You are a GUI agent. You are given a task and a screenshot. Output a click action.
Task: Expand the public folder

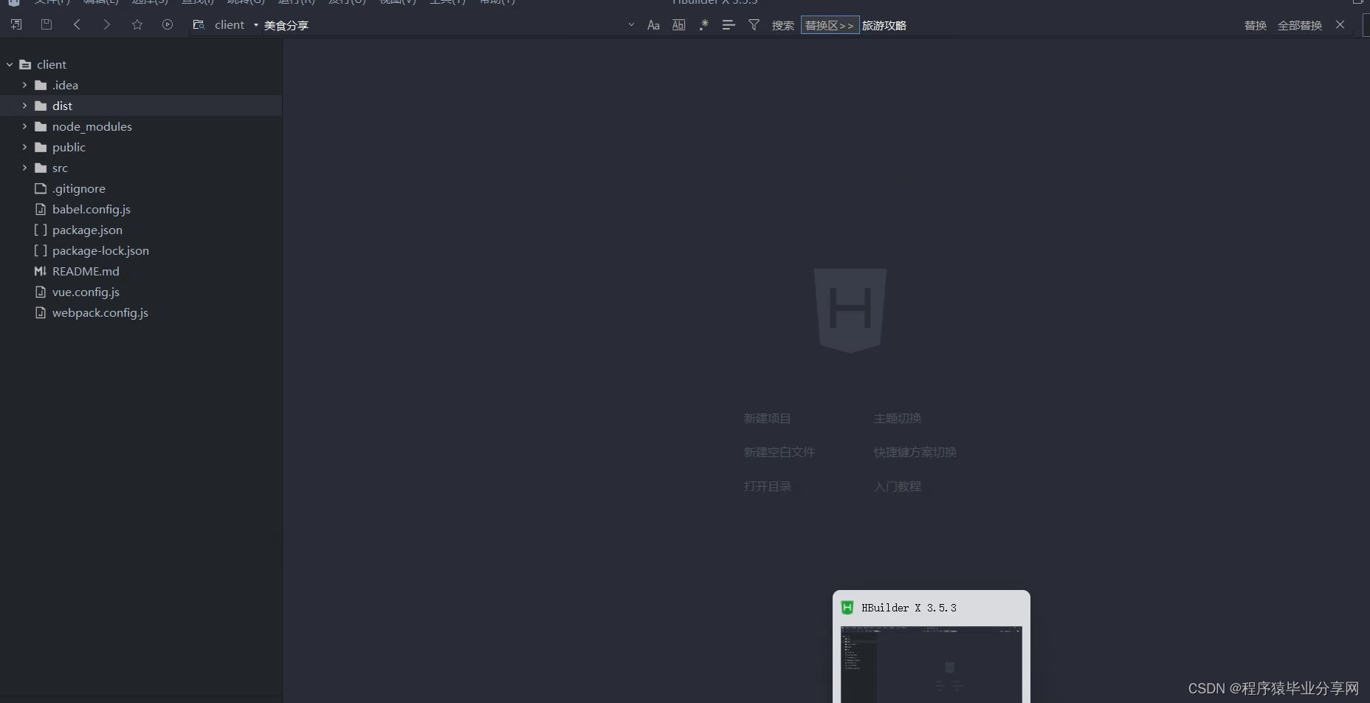click(24, 147)
